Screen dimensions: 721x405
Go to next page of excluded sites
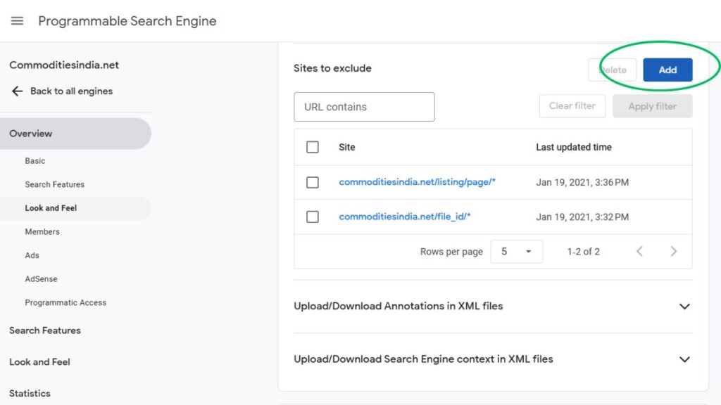tap(674, 251)
